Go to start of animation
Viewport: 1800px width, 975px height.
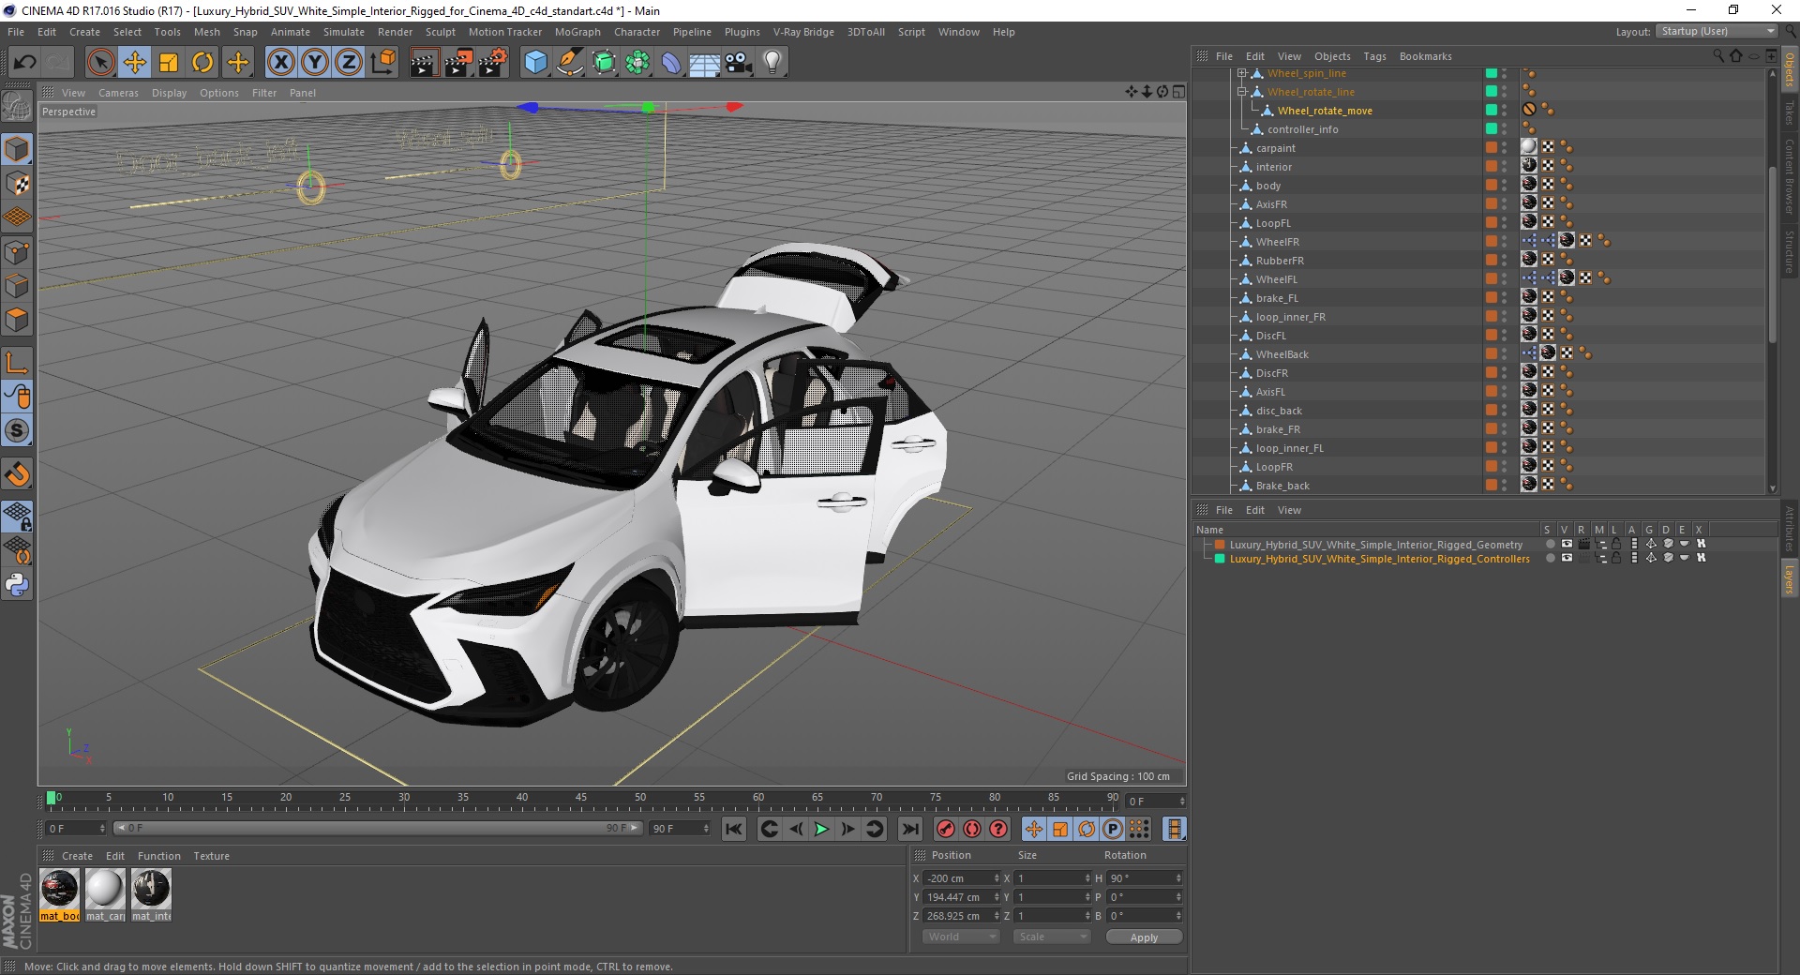[734, 829]
